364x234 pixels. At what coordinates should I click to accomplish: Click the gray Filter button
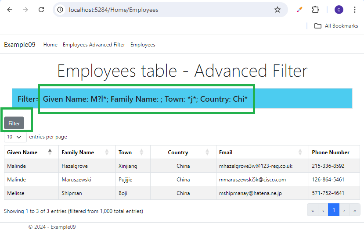[14, 123]
